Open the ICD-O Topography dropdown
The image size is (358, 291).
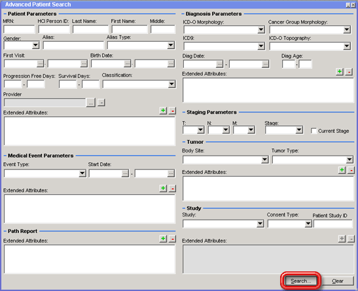click(347, 46)
